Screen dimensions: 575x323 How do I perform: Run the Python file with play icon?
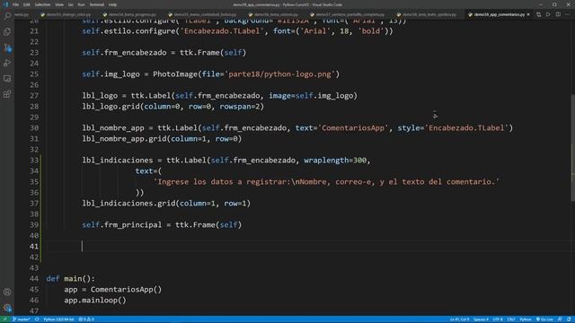pos(548,14)
